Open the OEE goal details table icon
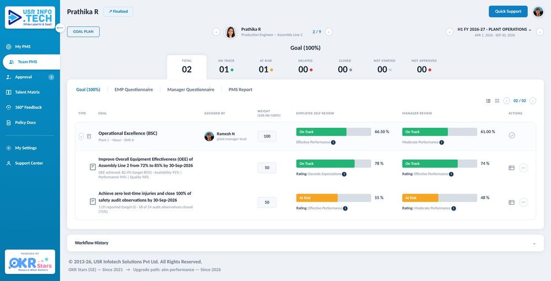The image size is (551, 281). [x=511, y=168]
